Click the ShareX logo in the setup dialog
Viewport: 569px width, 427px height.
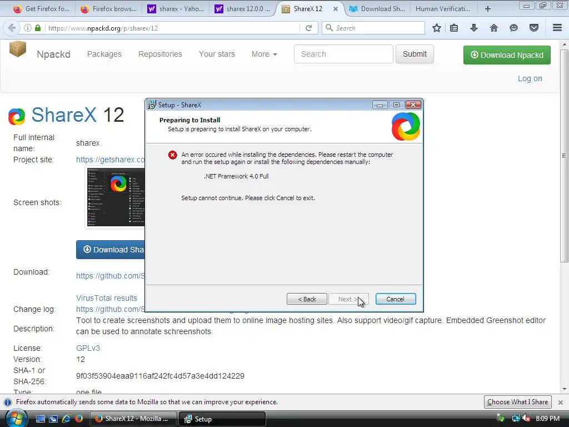tap(406, 126)
